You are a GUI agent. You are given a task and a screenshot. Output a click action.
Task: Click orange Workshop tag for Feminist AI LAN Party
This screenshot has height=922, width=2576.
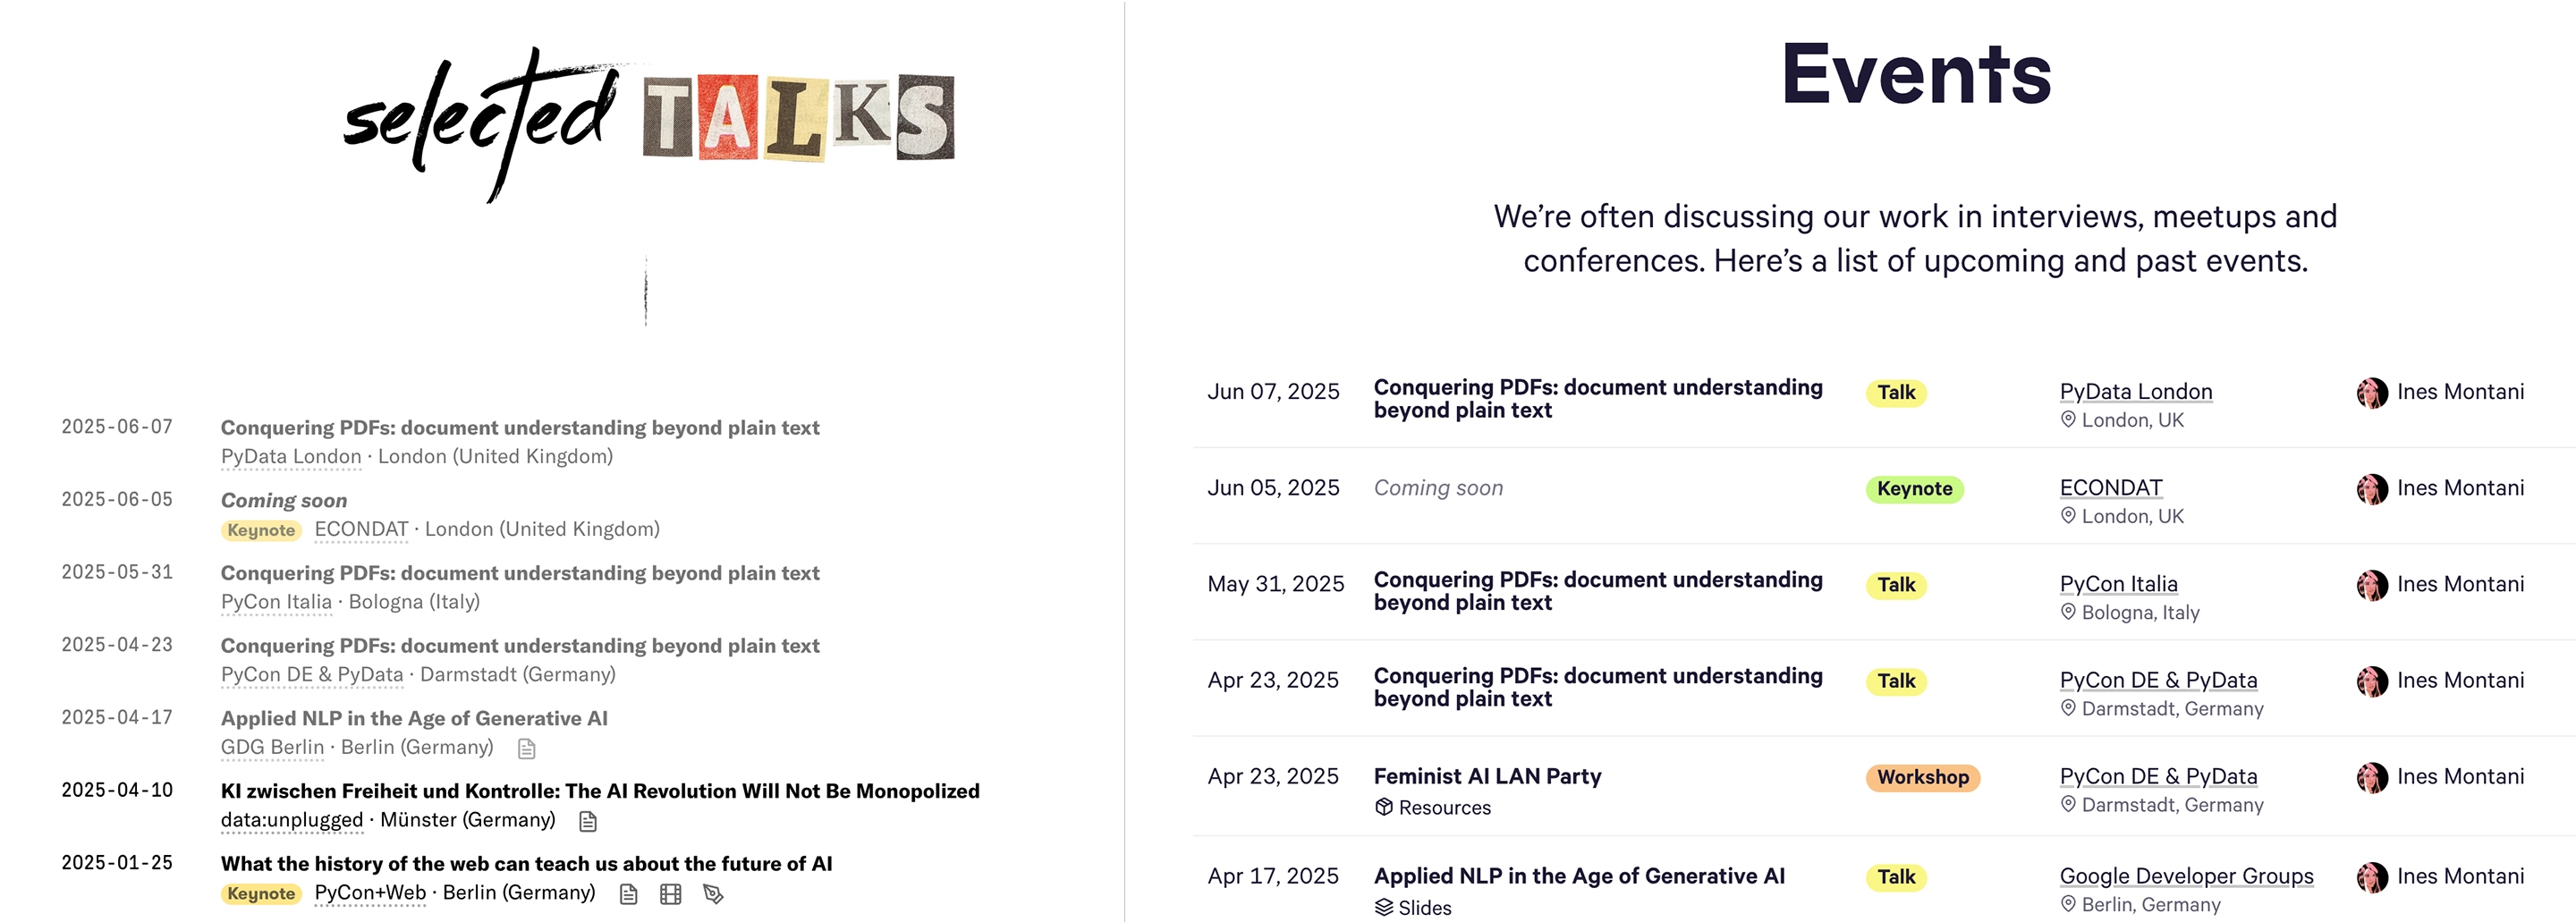[x=1923, y=777]
